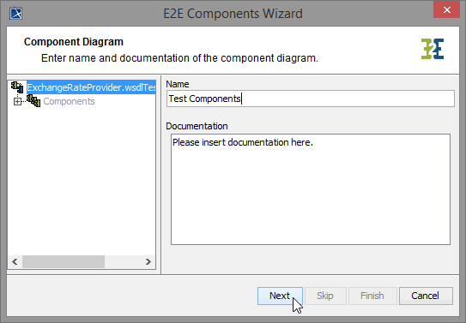Click the E2E logo in the header
Screen dimensions: 466x323
tap(433, 49)
